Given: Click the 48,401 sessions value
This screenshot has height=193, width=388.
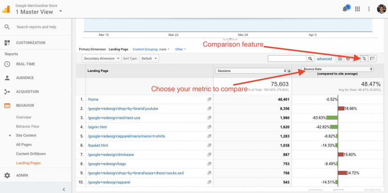Looking at the screenshot, I should click(x=283, y=100).
